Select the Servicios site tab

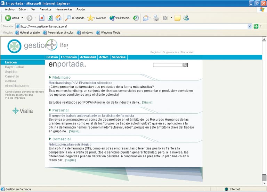coord(119,57)
